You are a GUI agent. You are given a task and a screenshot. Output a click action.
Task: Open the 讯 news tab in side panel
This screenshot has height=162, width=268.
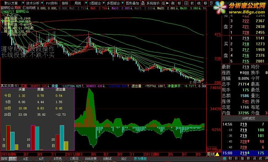[x=254, y=159]
